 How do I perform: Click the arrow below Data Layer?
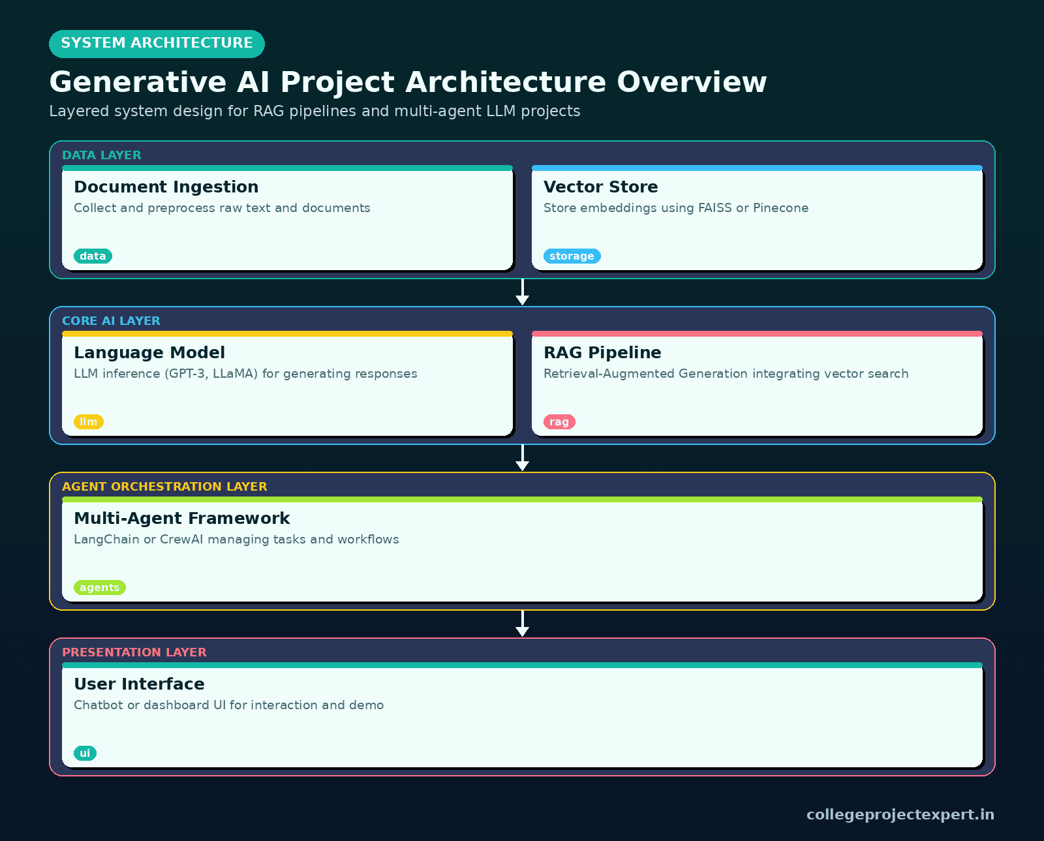(x=522, y=292)
